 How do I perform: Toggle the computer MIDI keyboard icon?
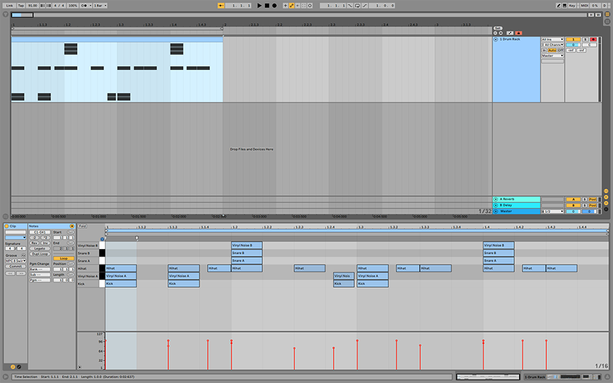point(565,5)
